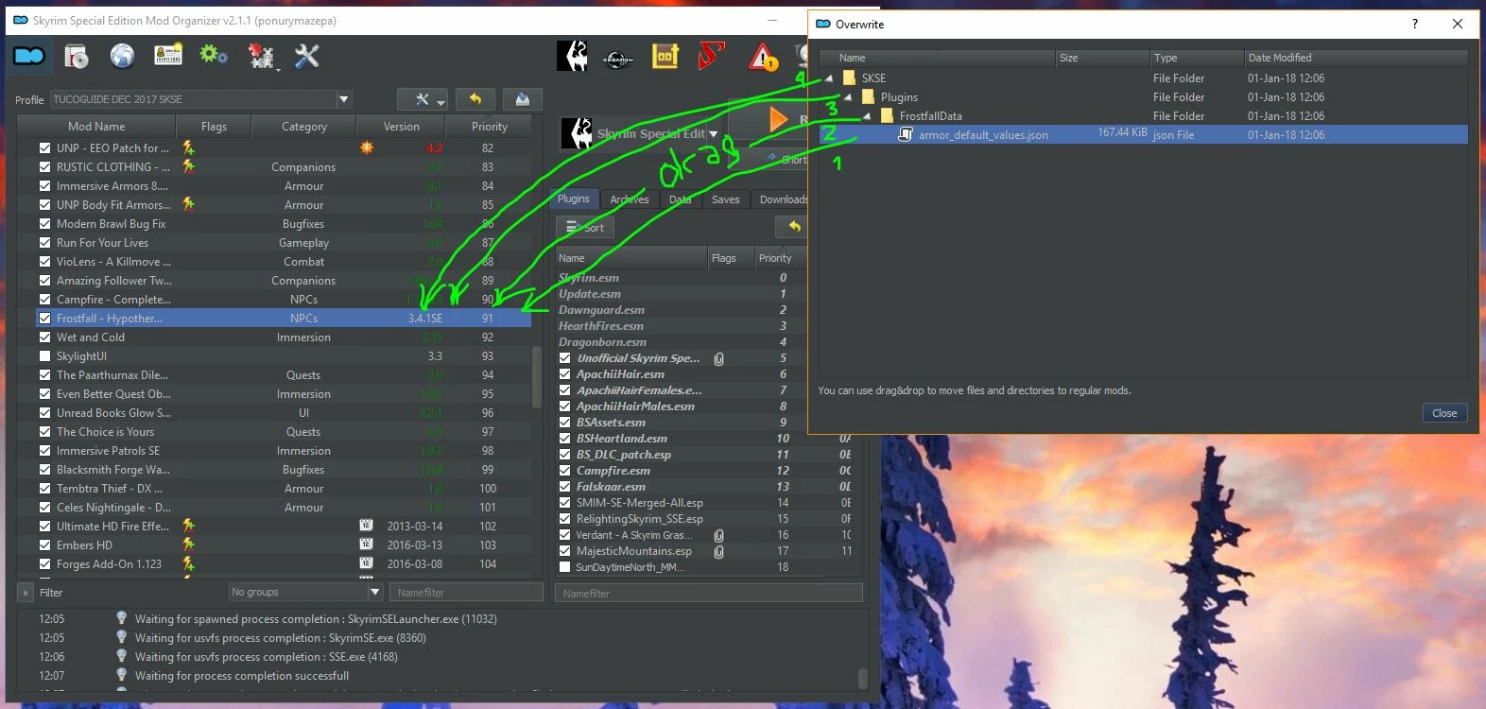
Task: Click the mod list create backup icon
Action: pyautogui.click(x=522, y=99)
